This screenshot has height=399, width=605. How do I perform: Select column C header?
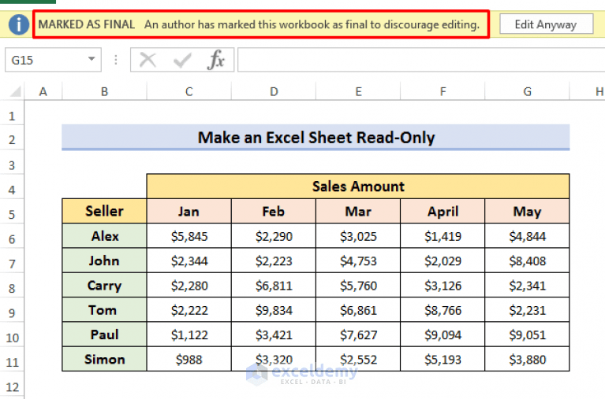point(189,91)
